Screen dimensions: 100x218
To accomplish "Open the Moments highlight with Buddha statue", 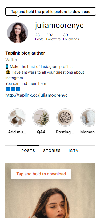I will coord(87,118).
